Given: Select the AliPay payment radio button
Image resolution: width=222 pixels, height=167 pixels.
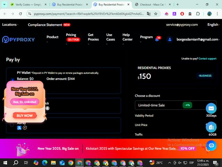Looking at the screenshot, I should coord(12,125).
